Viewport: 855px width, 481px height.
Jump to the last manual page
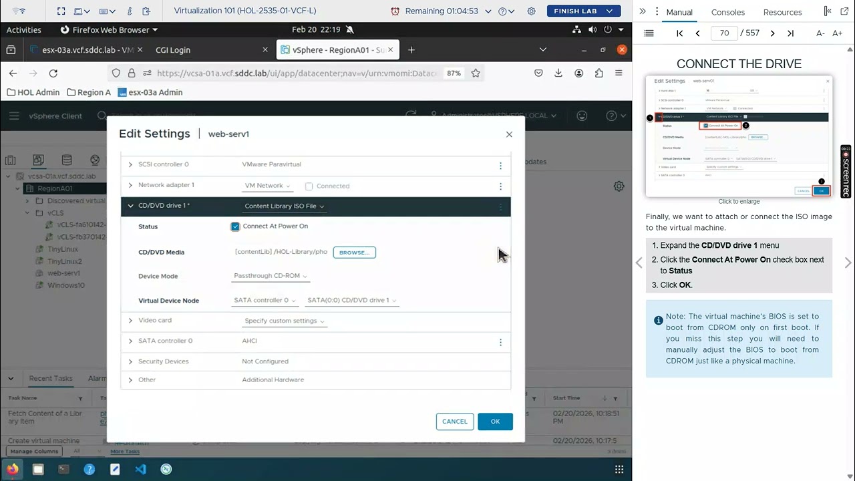coord(791,33)
